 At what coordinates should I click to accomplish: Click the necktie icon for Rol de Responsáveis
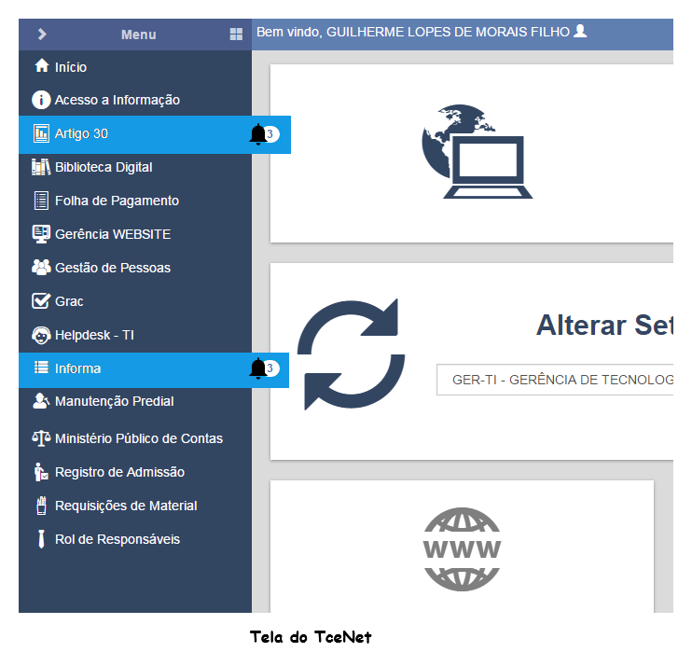click(41, 539)
